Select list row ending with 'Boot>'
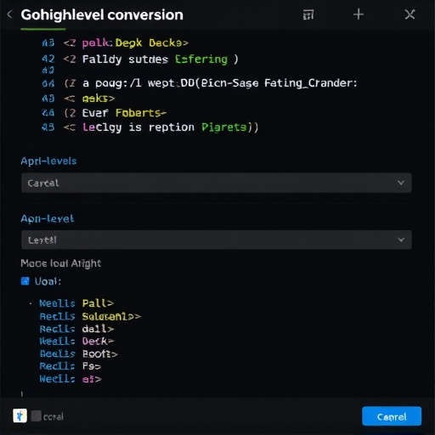The height and width of the screenshot is (435, 435). (78, 353)
